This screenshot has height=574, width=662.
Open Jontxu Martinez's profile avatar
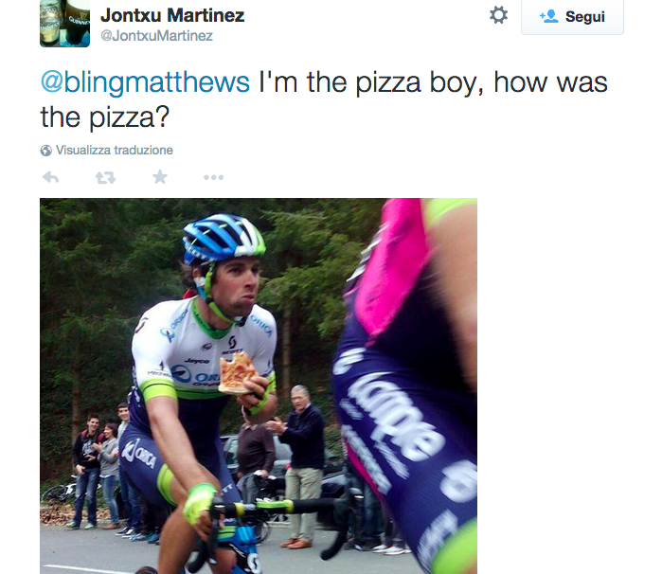coord(64,23)
